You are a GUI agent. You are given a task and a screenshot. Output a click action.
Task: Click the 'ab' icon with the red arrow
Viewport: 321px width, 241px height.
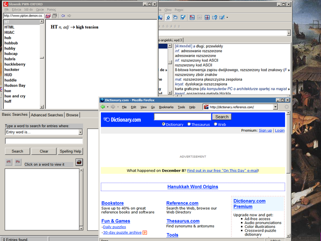[x=192, y=17]
